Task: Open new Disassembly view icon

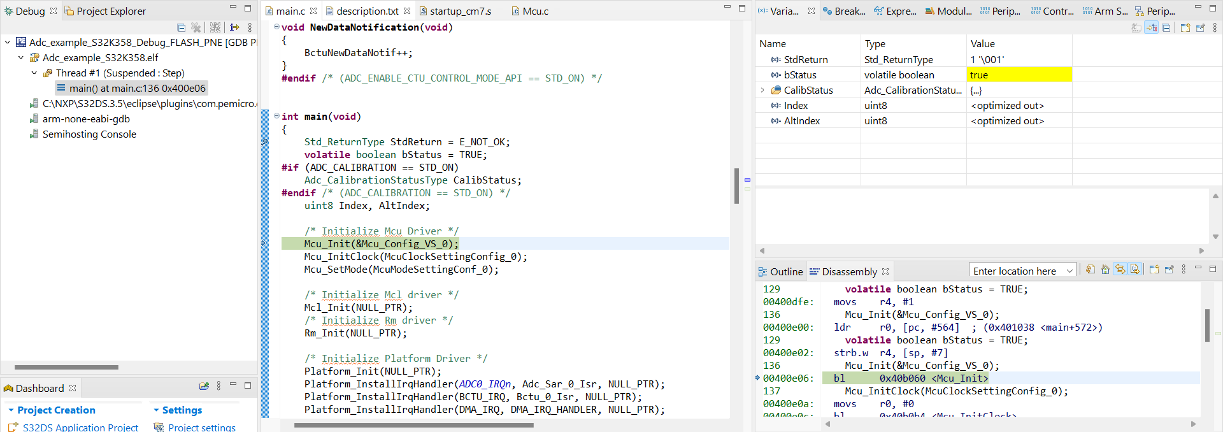Action: (1154, 270)
